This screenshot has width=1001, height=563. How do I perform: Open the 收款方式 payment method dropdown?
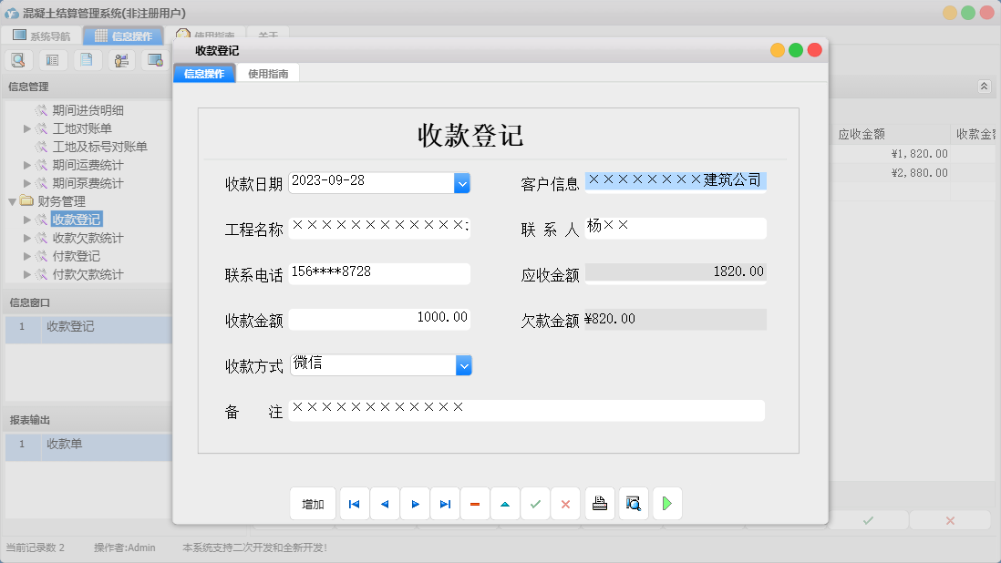click(x=461, y=364)
